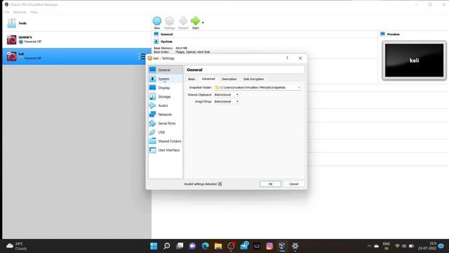Click OK in the Settings dialog
449x253 pixels.
pos(270,184)
